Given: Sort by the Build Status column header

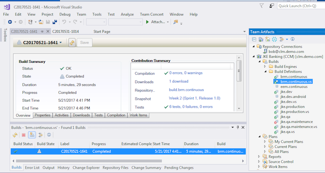Looking at the screenshot, I should point(23,144).
